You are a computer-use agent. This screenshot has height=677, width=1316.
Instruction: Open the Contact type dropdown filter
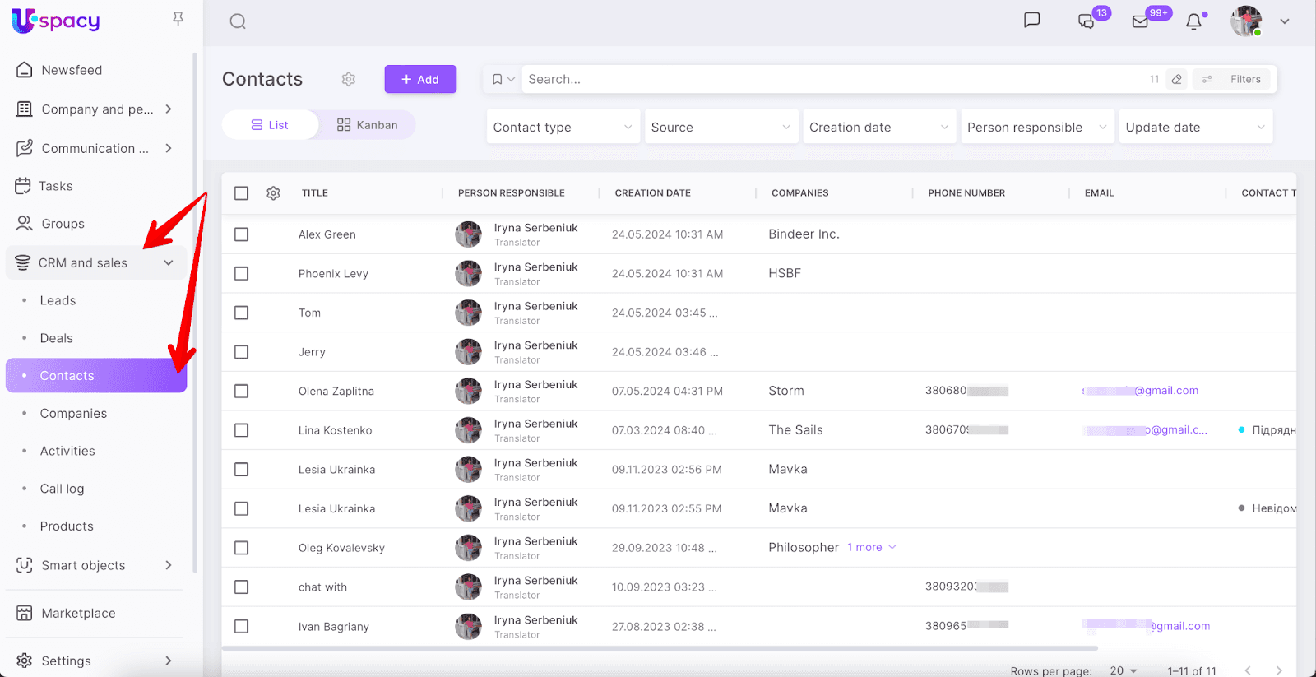click(563, 128)
